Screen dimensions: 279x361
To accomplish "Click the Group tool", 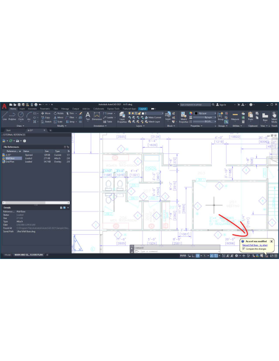I will tap(220, 116).
